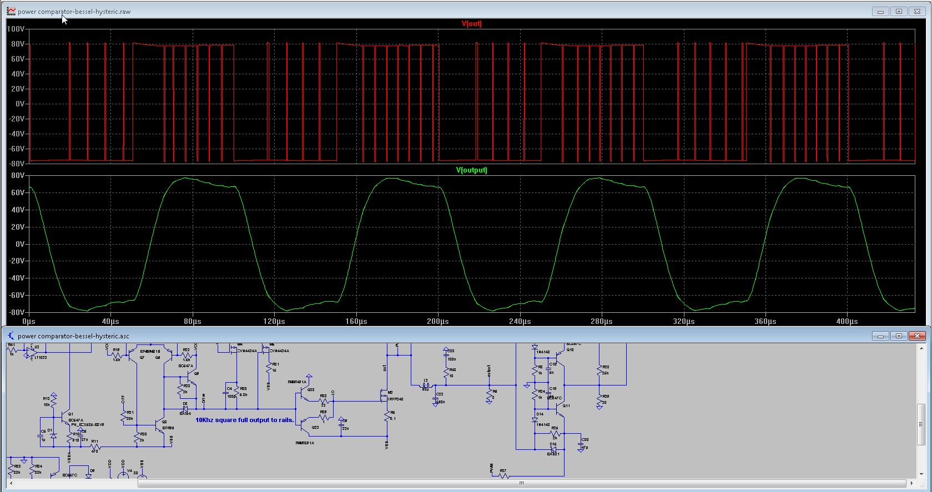Select resistor R30 symbol beside C4

coord(236,392)
